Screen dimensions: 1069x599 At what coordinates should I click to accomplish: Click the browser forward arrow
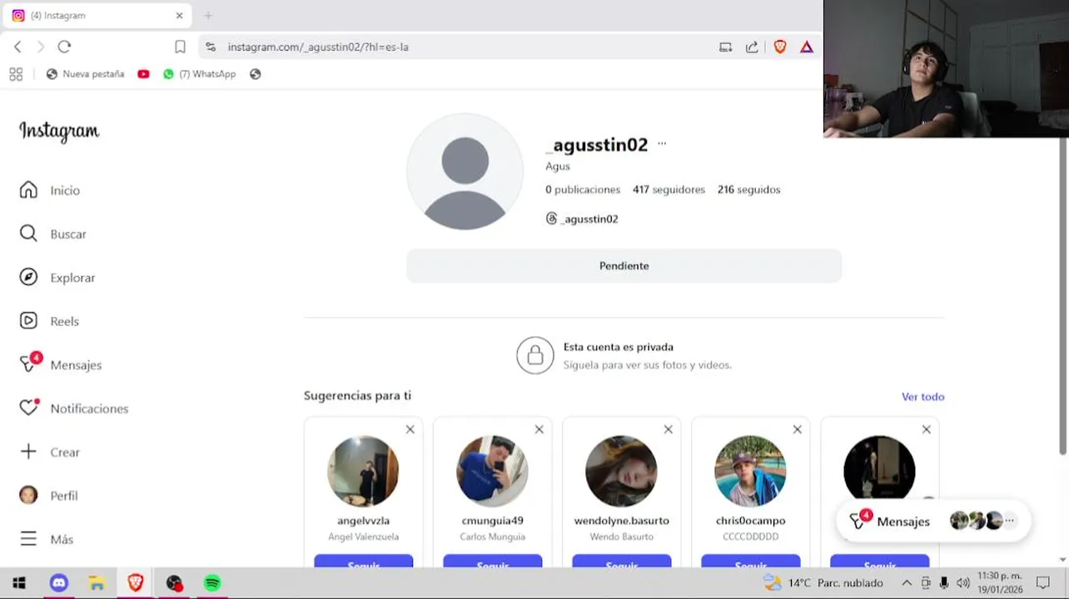pyautogui.click(x=40, y=47)
